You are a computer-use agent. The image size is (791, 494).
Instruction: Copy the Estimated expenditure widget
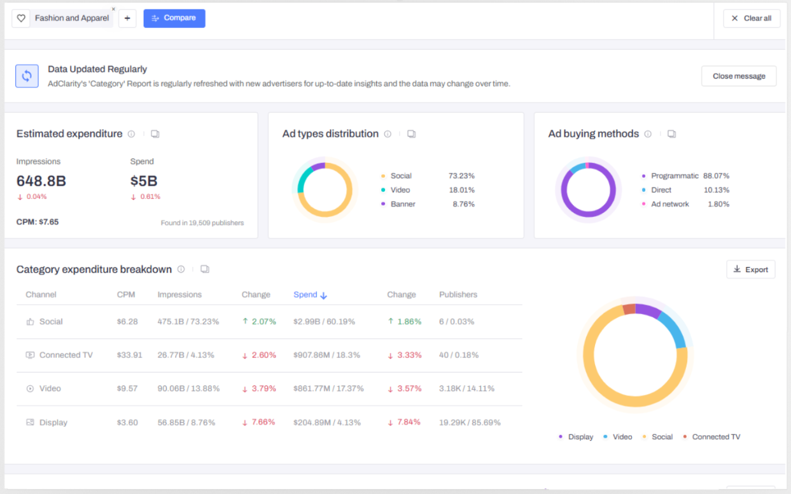click(x=155, y=134)
